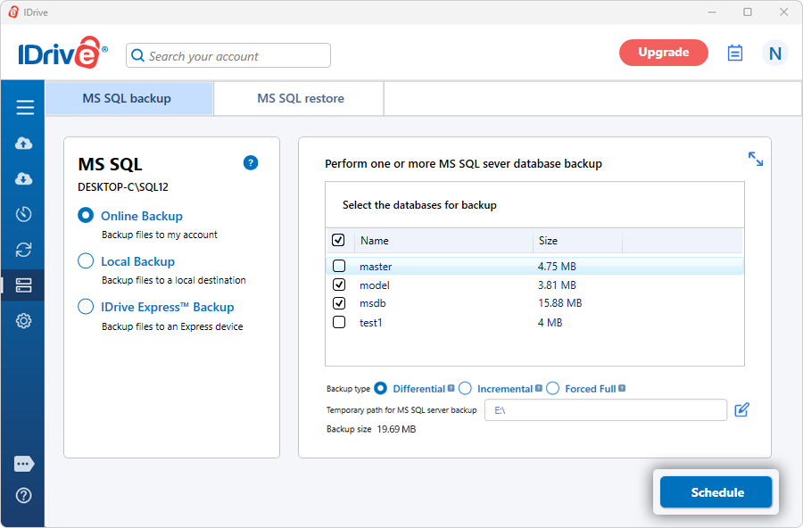Show info for Differential backup type
The height and width of the screenshot is (528, 803).
click(451, 388)
